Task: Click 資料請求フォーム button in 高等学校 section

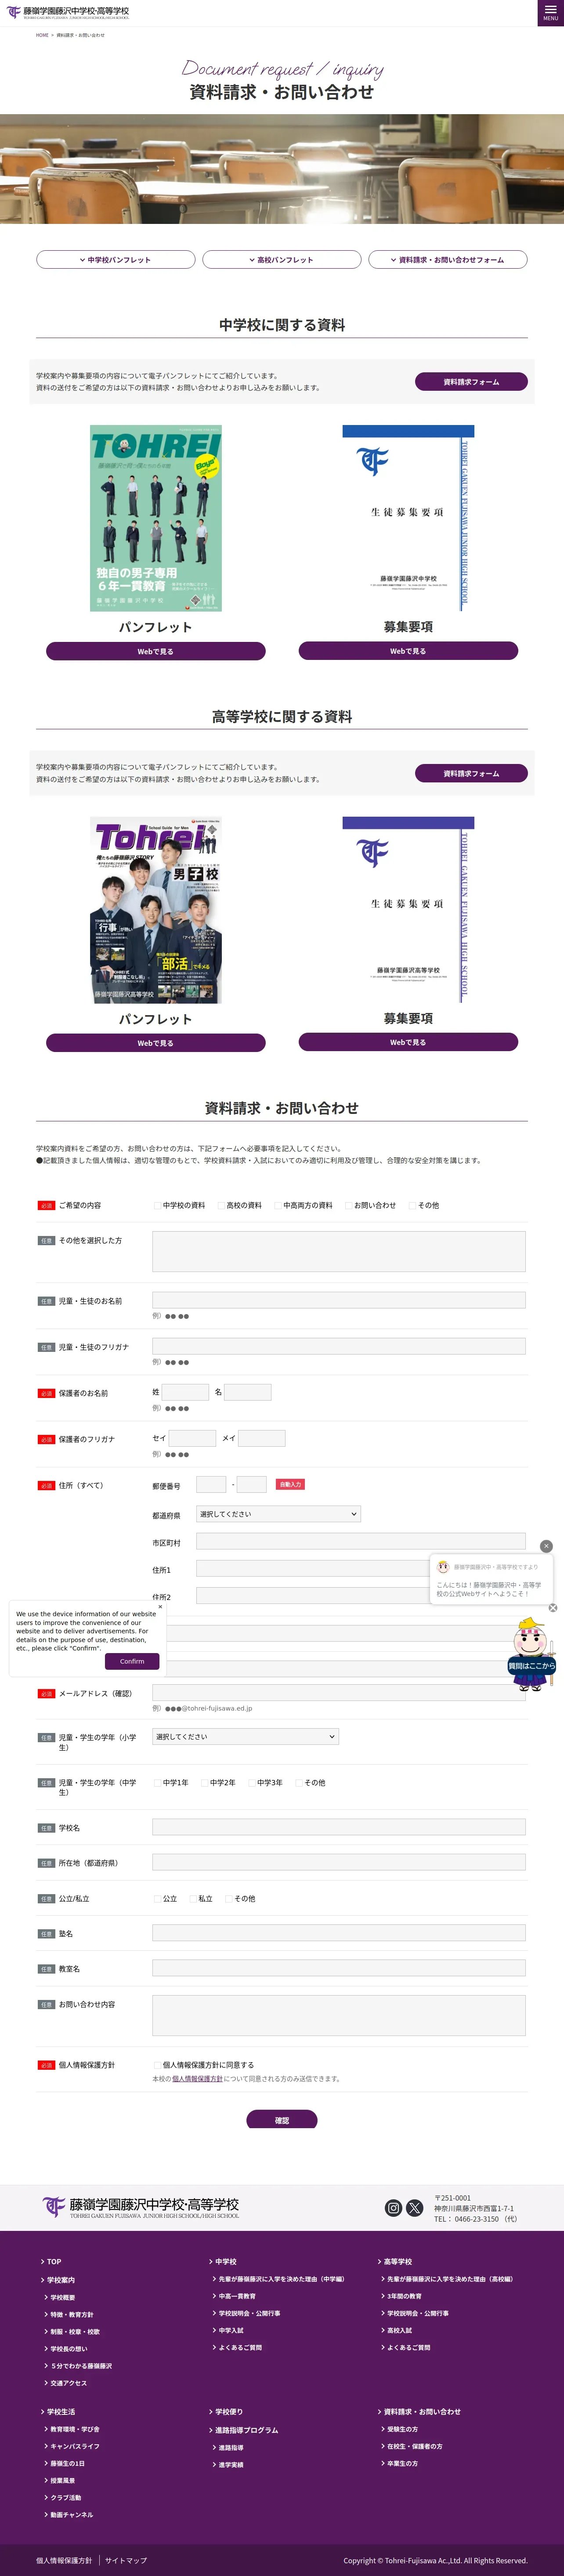Action: point(471,773)
